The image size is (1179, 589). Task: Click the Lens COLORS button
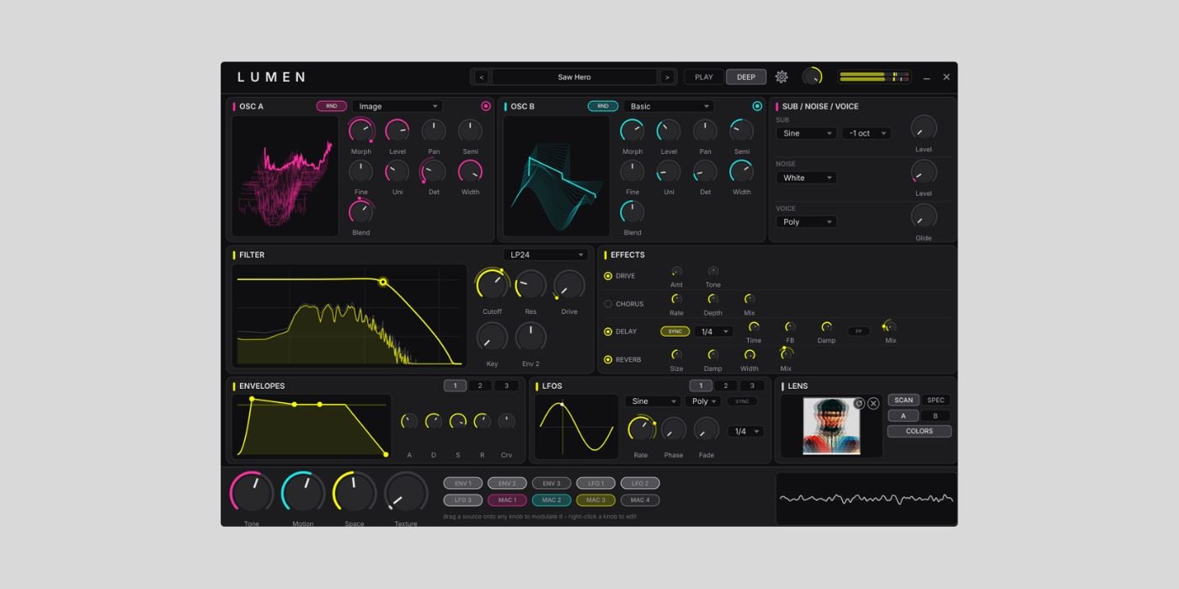point(920,431)
